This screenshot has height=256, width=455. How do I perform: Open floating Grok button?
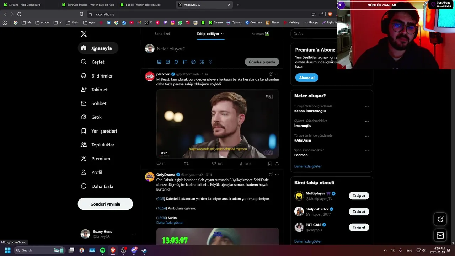pyautogui.click(x=440, y=219)
